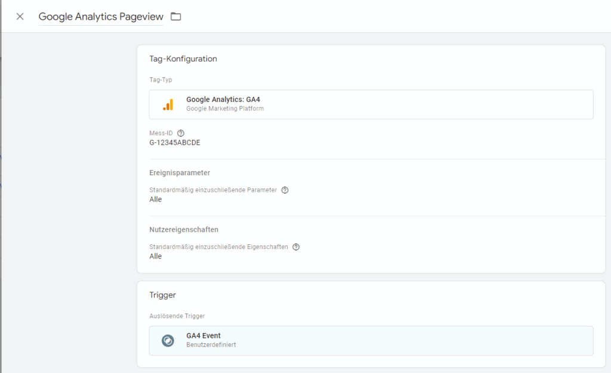This screenshot has width=611, height=373.
Task: Click the Ereignisparameter section header
Action: 181,172
